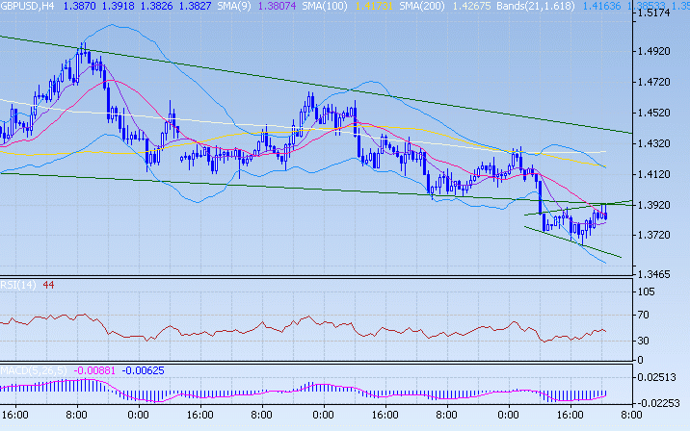Click the 1.4920 price level on axis

661,52
